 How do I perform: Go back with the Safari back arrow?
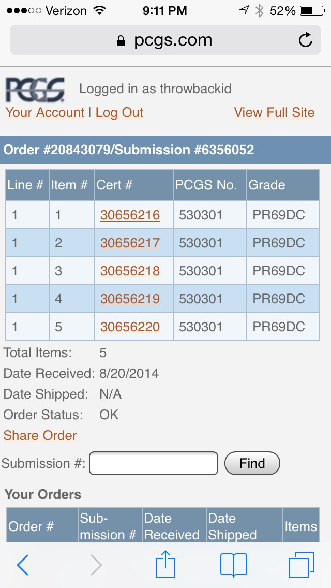point(22,565)
